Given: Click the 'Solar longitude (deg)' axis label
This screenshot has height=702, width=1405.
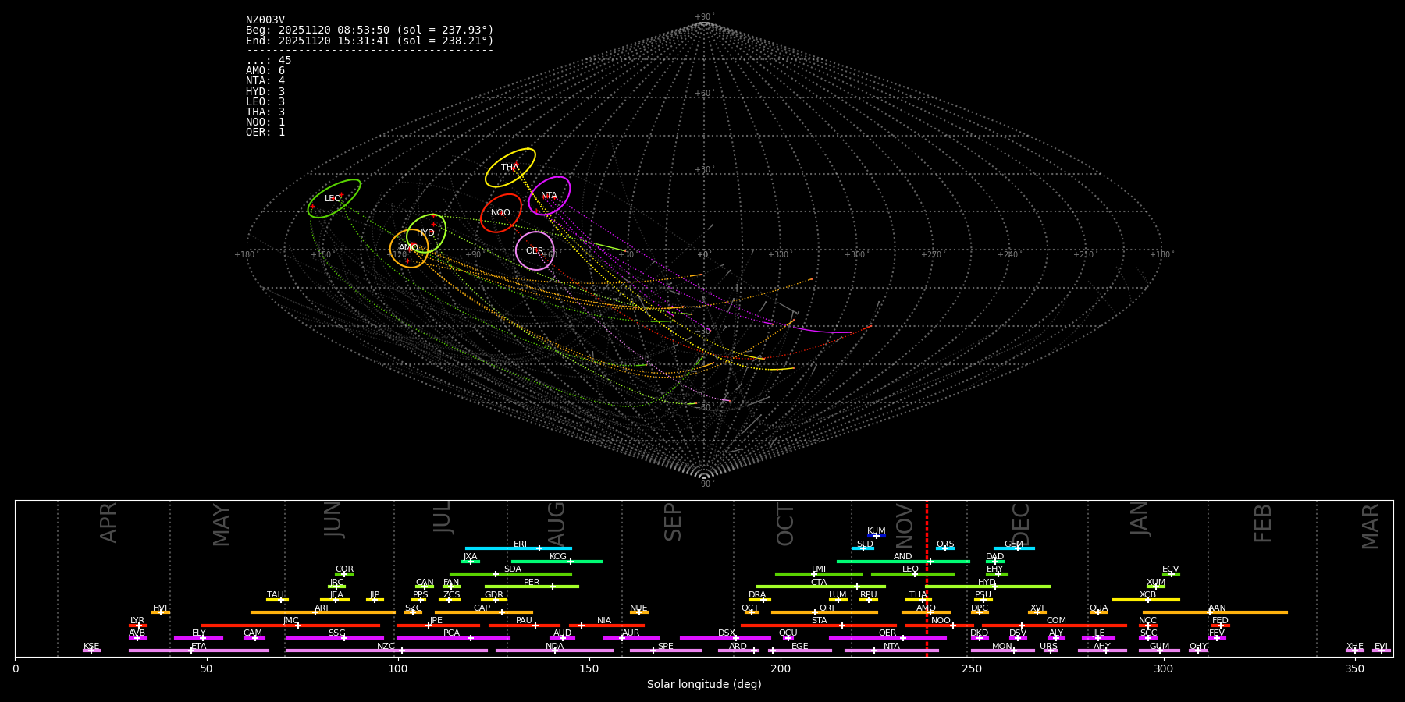Looking at the screenshot, I should tap(704, 685).
